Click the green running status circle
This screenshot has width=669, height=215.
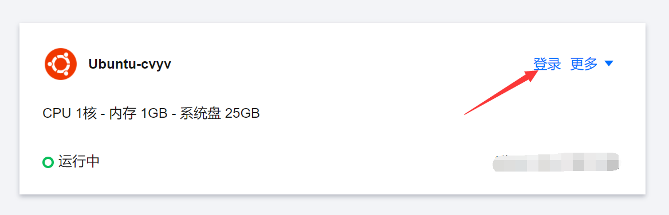(48, 162)
